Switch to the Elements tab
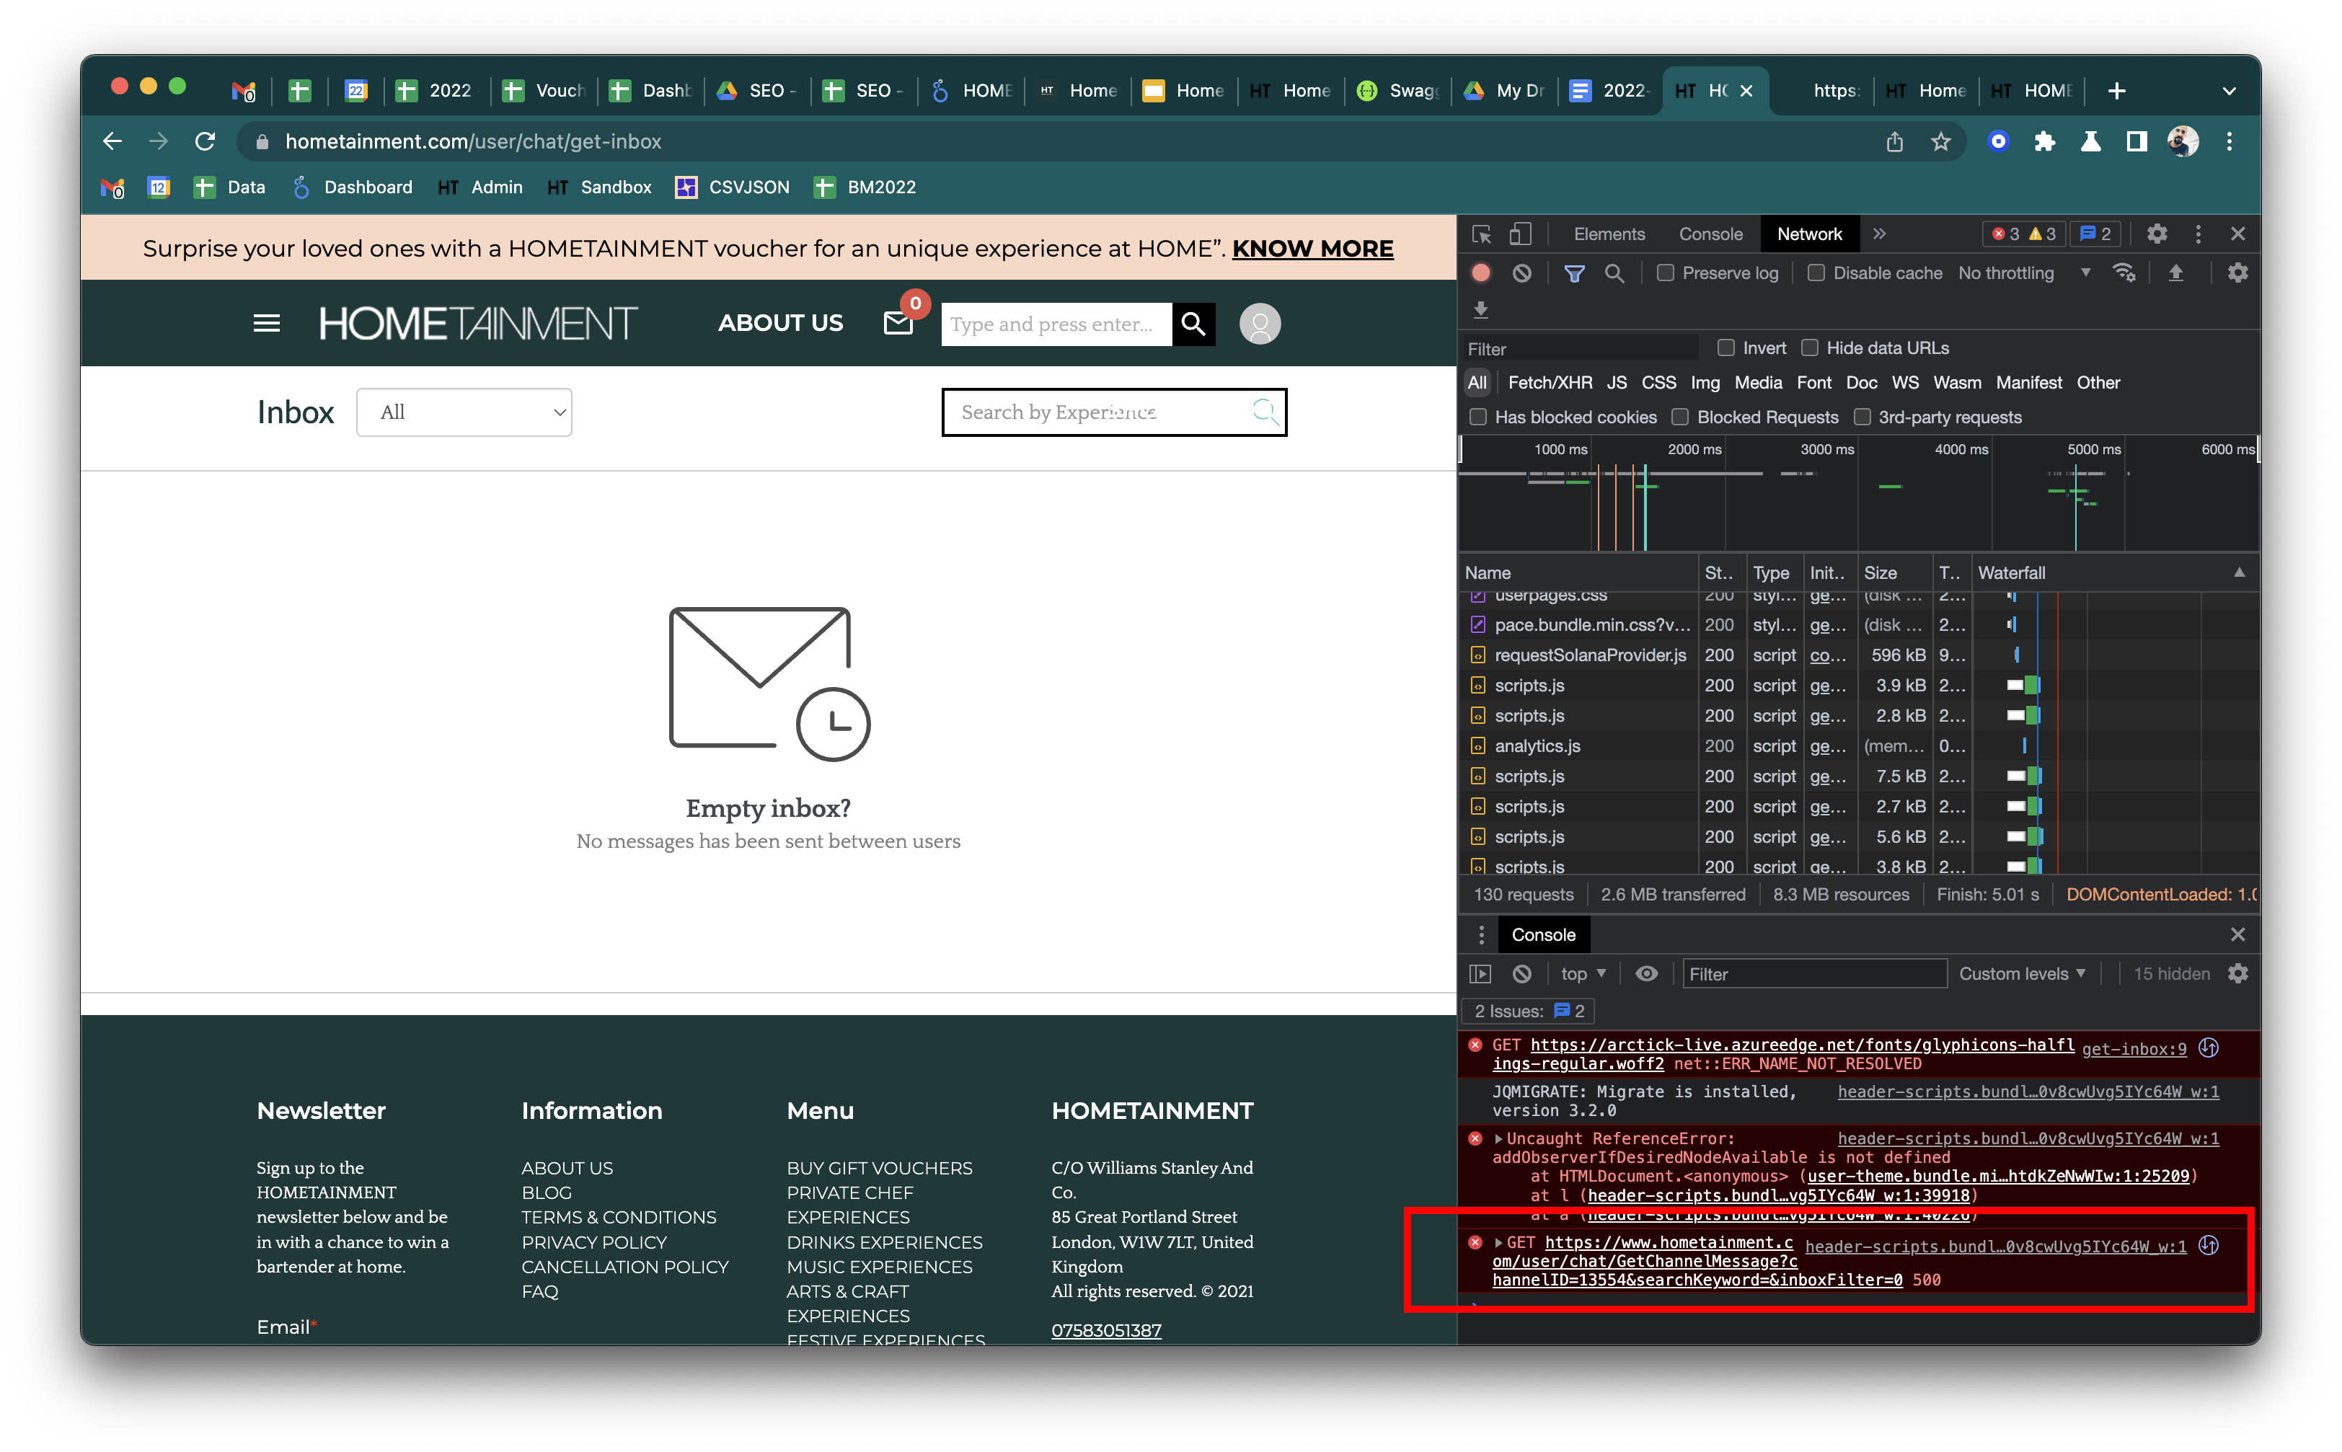The width and height of the screenshot is (2342, 1452). pos(1609,234)
